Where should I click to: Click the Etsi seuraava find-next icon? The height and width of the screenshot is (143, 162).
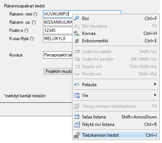[77, 26]
